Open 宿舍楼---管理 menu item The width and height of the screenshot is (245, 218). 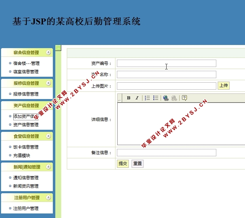pyautogui.click(x=26, y=63)
